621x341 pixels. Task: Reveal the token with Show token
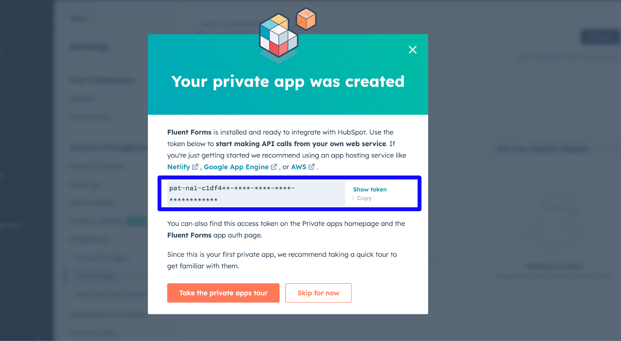tap(370, 189)
